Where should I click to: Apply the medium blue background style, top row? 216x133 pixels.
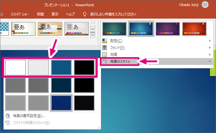[x=61, y=67]
